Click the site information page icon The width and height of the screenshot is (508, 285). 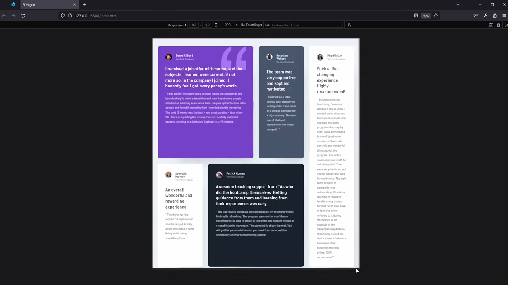(70, 16)
